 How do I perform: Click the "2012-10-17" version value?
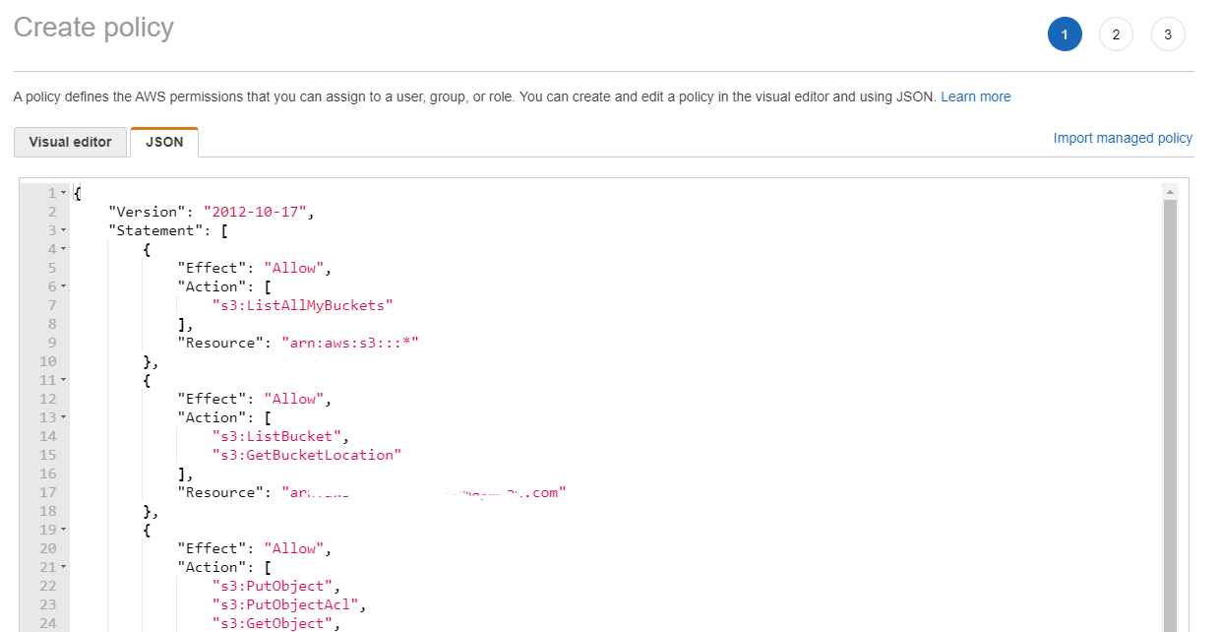tap(256, 212)
